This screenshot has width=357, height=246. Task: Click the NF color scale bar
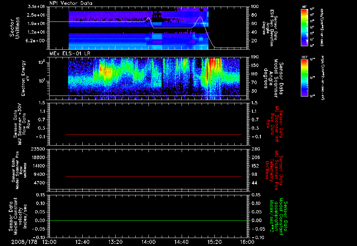tap(305, 27)
